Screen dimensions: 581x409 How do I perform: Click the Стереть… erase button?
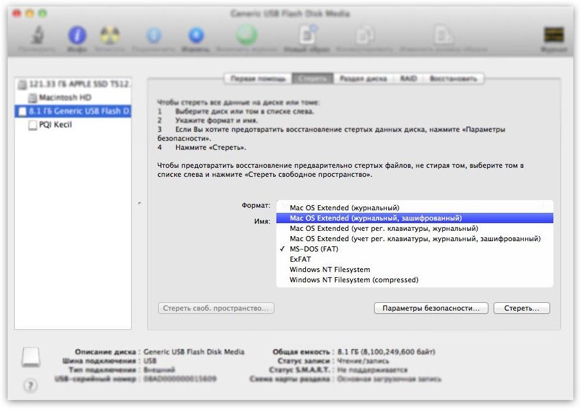click(x=522, y=308)
